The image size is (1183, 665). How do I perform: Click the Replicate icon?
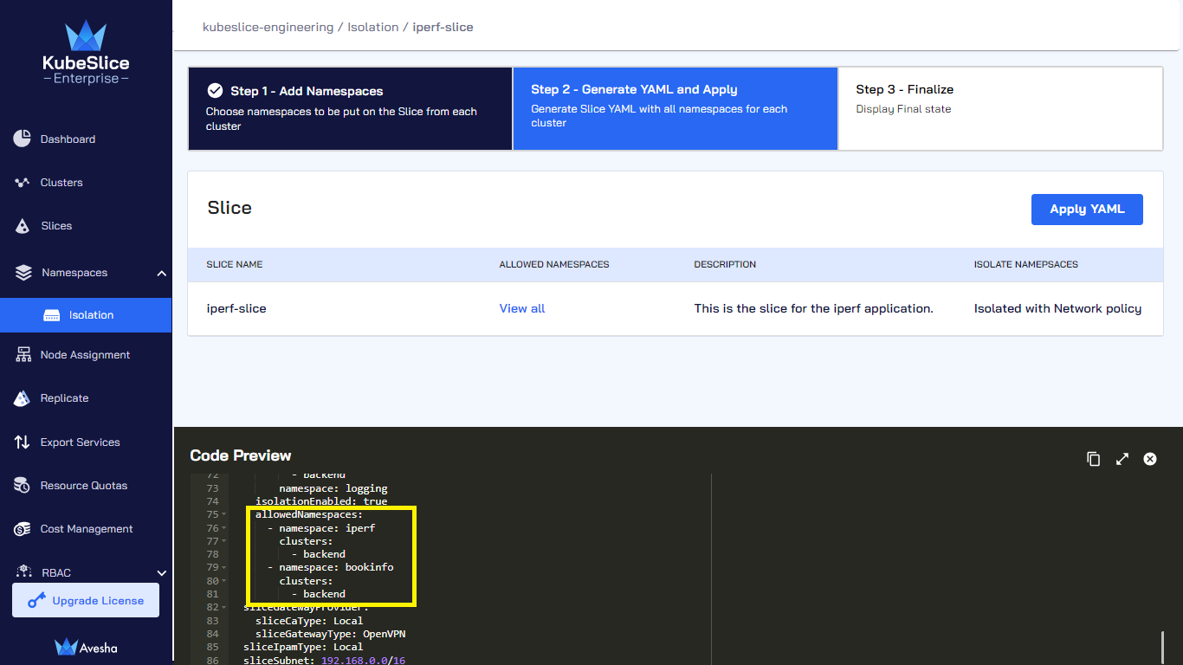(x=23, y=398)
